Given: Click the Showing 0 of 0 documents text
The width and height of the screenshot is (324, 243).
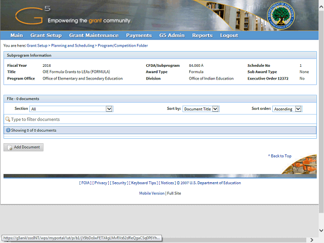Looking at the screenshot, I should point(33,130).
